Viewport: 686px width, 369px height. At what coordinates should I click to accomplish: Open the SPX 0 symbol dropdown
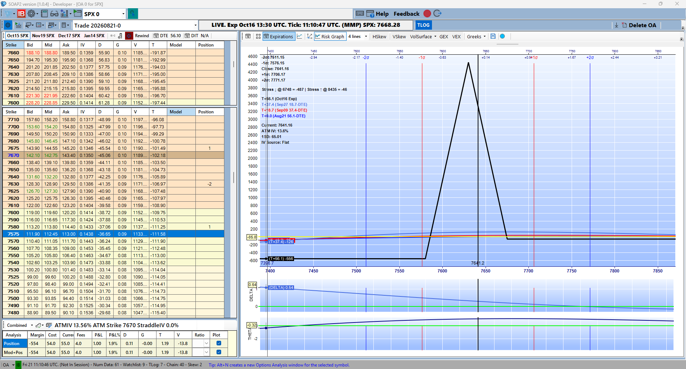[x=123, y=14]
